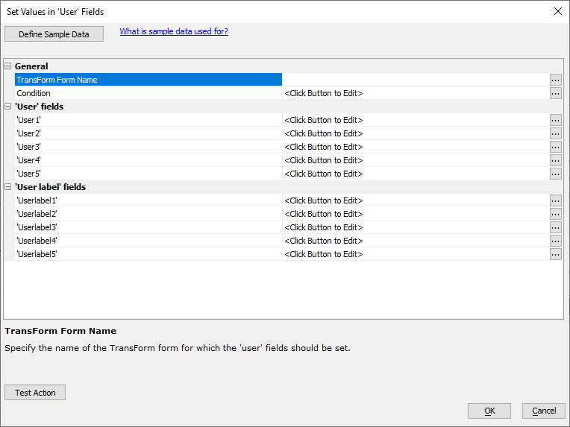Image resolution: width=570 pixels, height=427 pixels.
Task: Click the 'User' fields section header text
Action: pos(40,107)
